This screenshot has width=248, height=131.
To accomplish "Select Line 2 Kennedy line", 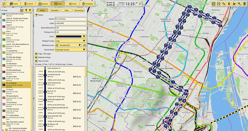I will pyautogui.click(x=16, y=40).
